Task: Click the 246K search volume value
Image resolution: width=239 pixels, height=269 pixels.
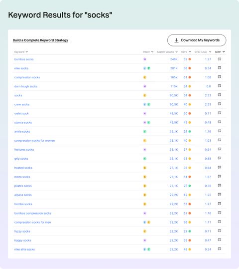Action: coord(174,59)
